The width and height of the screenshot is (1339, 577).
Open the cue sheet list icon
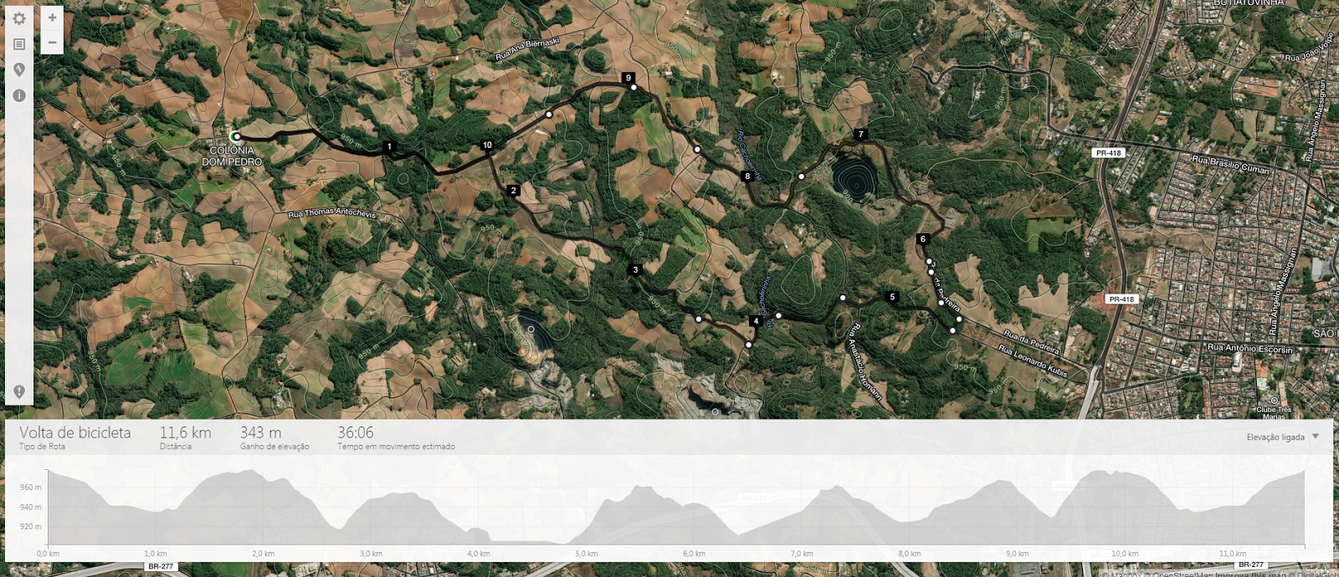pyautogui.click(x=19, y=44)
